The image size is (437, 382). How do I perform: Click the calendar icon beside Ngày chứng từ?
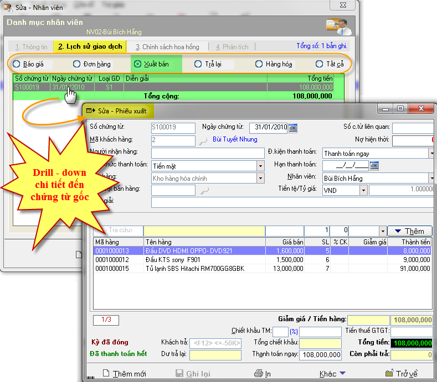293,128
